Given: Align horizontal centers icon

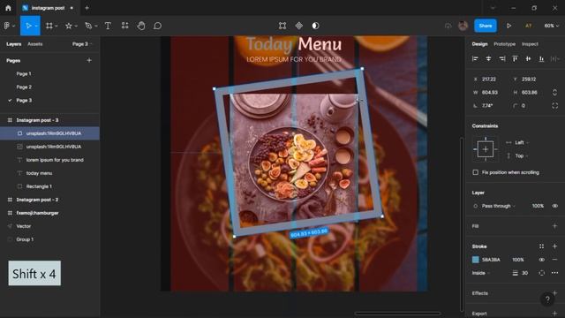Looking at the screenshot, I should [488, 58].
